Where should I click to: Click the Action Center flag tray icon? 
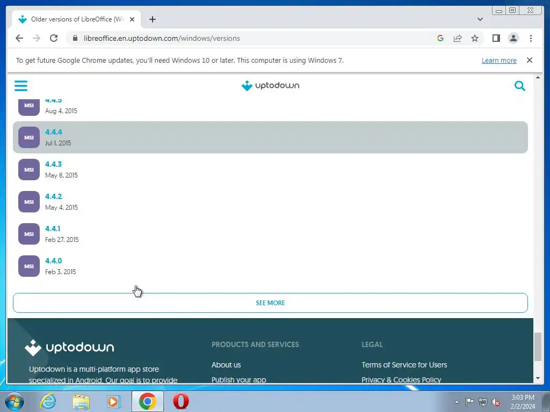(x=469, y=402)
